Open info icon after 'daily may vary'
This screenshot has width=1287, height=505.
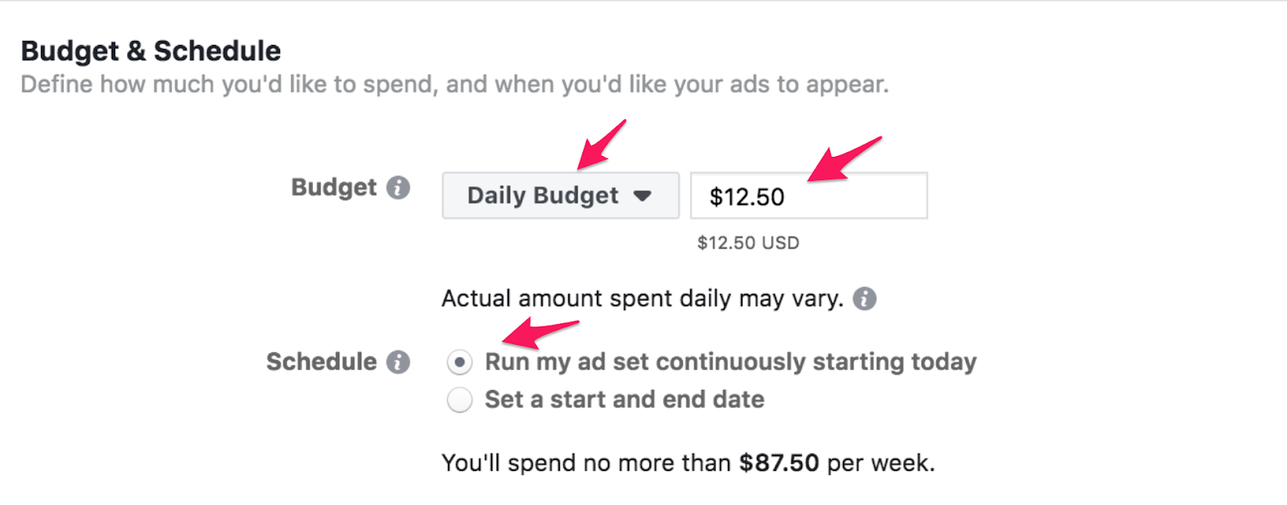865,299
